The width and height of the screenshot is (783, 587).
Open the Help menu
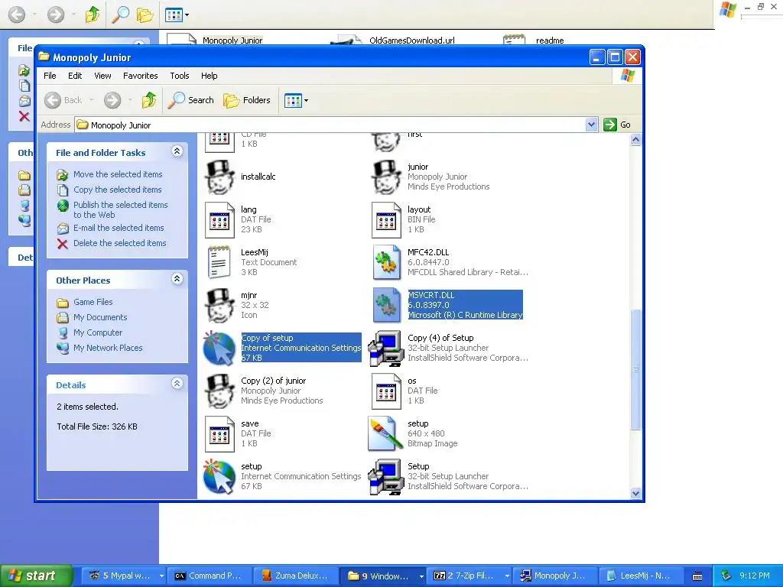tap(210, 76)
